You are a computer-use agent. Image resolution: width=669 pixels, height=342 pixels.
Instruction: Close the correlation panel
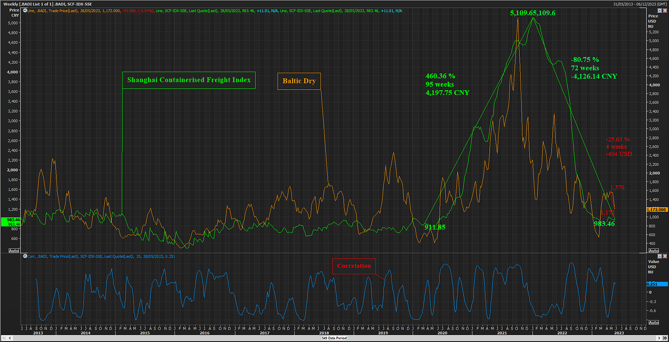pos(666,256)
